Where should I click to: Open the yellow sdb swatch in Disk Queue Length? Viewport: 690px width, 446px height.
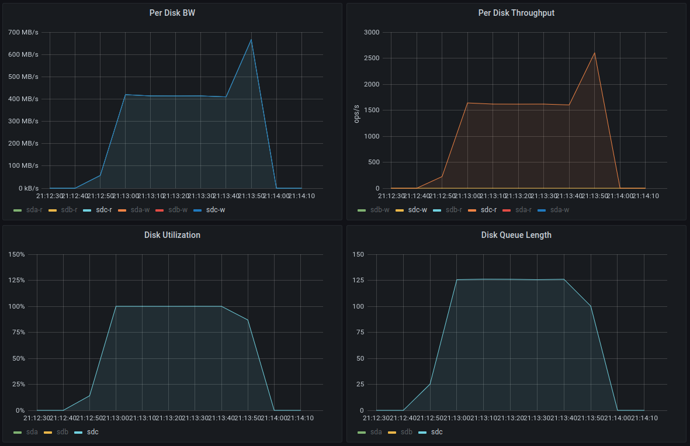coord(391,431)
